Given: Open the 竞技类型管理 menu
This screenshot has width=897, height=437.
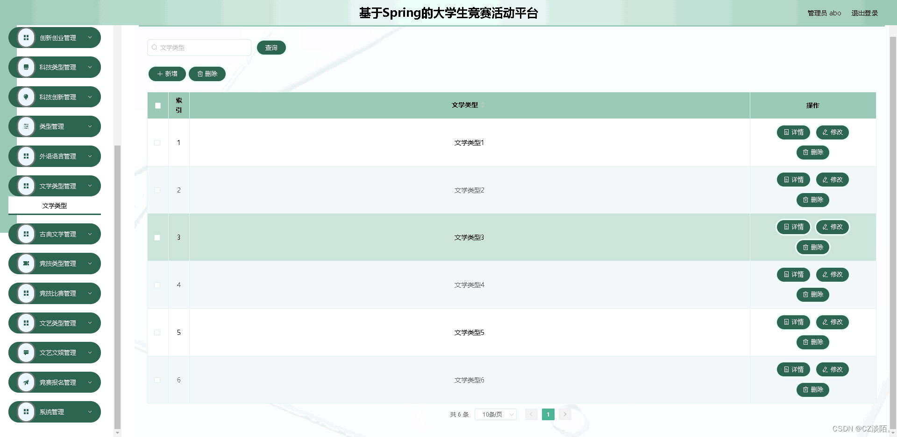Looking at the screenshot, I should coord(55,264).
